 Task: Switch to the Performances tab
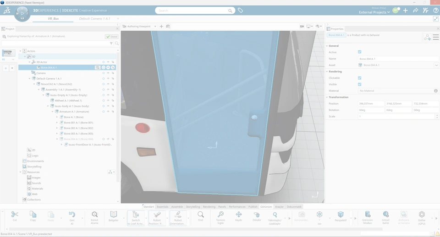[x=237, y=207]
